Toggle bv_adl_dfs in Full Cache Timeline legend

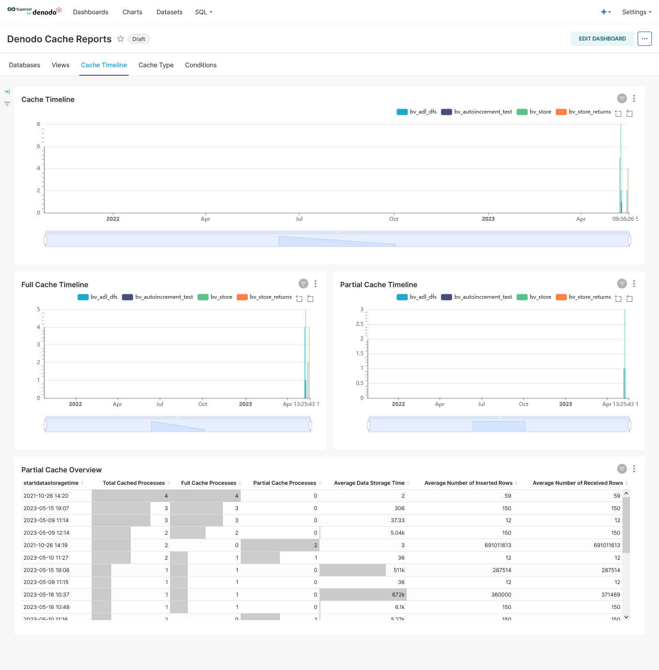pos(97,297)
